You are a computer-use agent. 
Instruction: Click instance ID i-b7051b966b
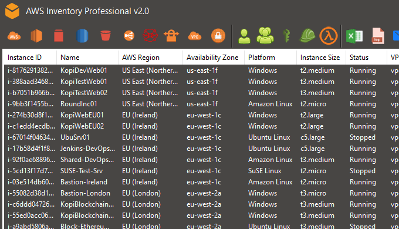click(31, 93)
